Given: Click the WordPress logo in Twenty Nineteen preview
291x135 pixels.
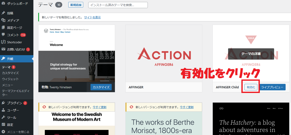Looking at the screenshot, I should tap(46, 31).
